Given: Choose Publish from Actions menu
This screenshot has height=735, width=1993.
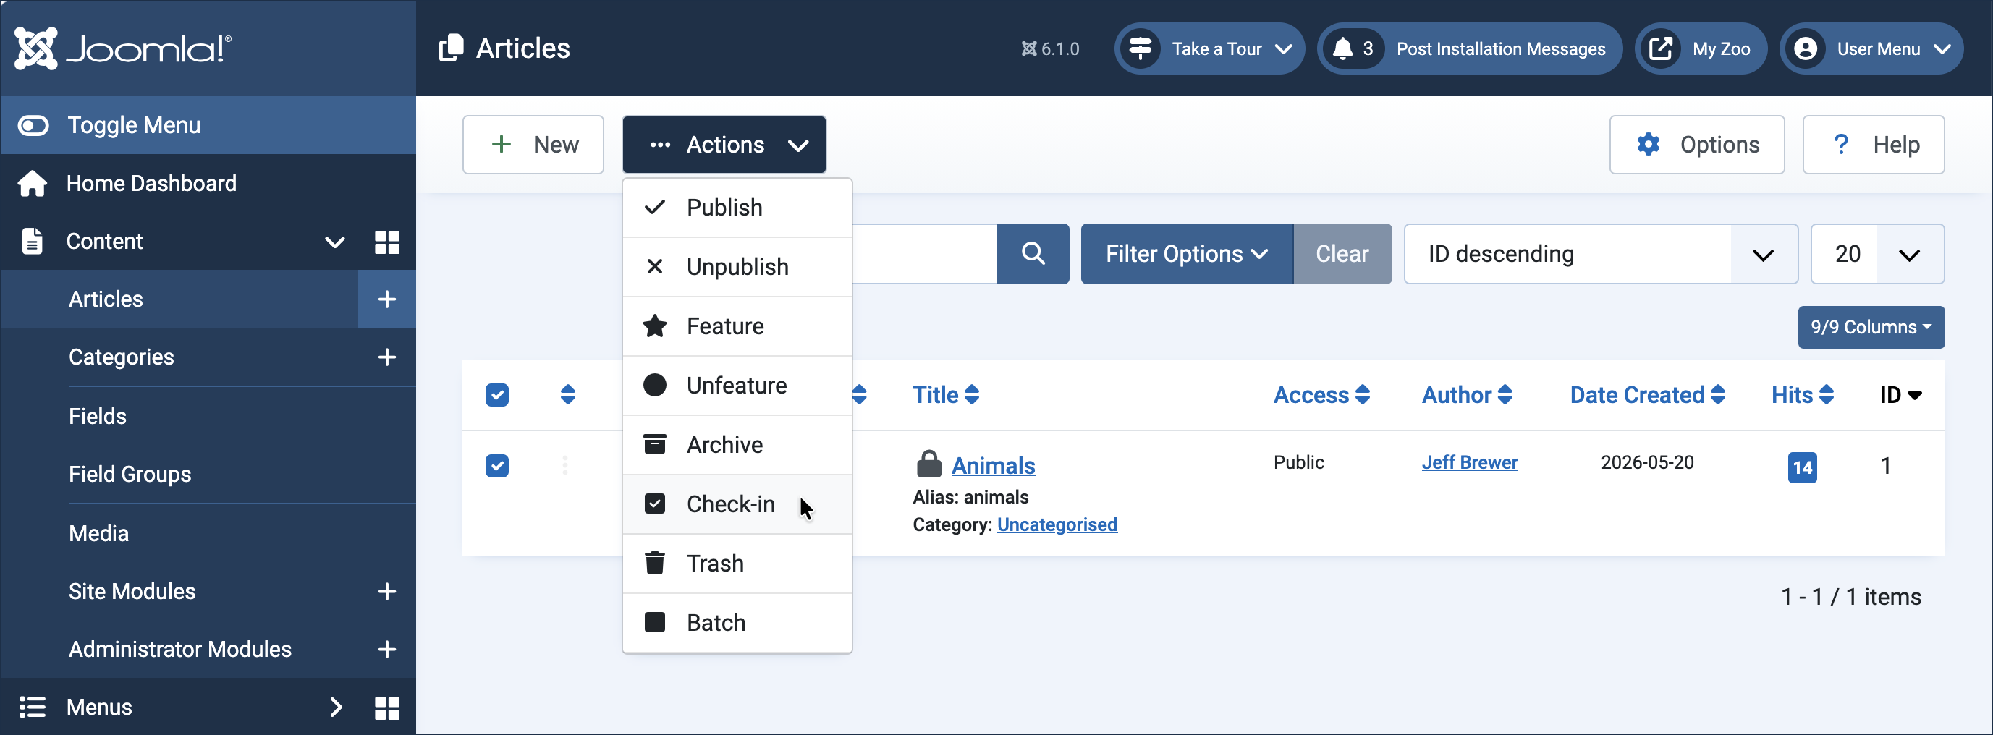Looking at the screenshot, I should [737, 208].
